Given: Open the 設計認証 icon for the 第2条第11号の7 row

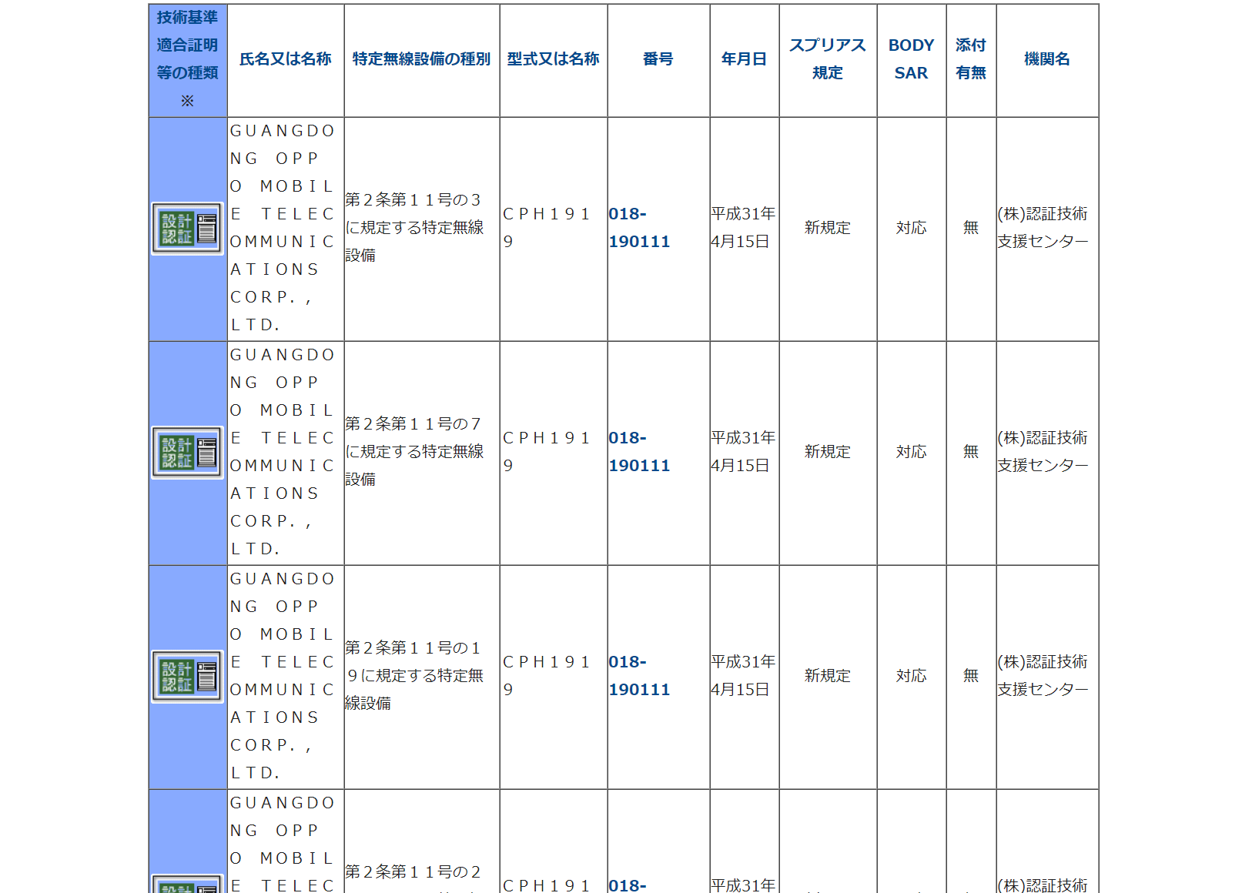Looking at the screenshot, I should coord(187,453).
